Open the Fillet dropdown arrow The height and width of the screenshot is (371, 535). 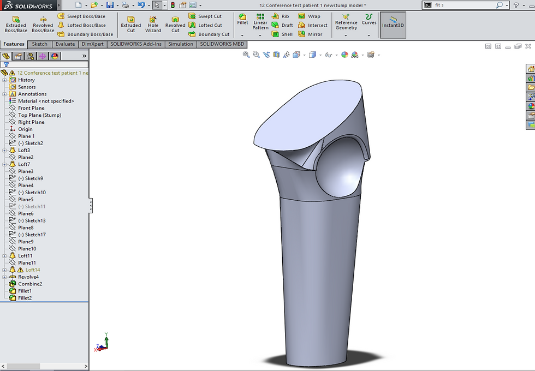pyautogui.click(x=242, y=35)
